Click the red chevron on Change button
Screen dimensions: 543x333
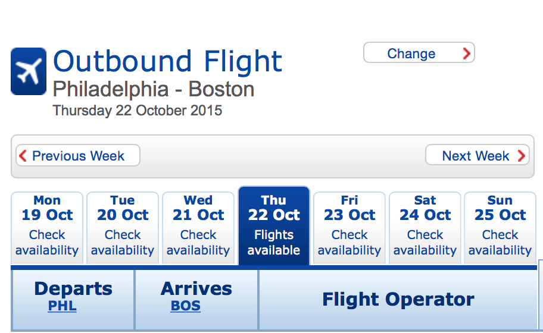click(466, 54)
